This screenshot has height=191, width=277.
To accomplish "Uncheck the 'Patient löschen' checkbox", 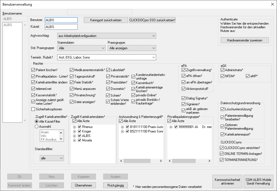I will coord(34,70).
